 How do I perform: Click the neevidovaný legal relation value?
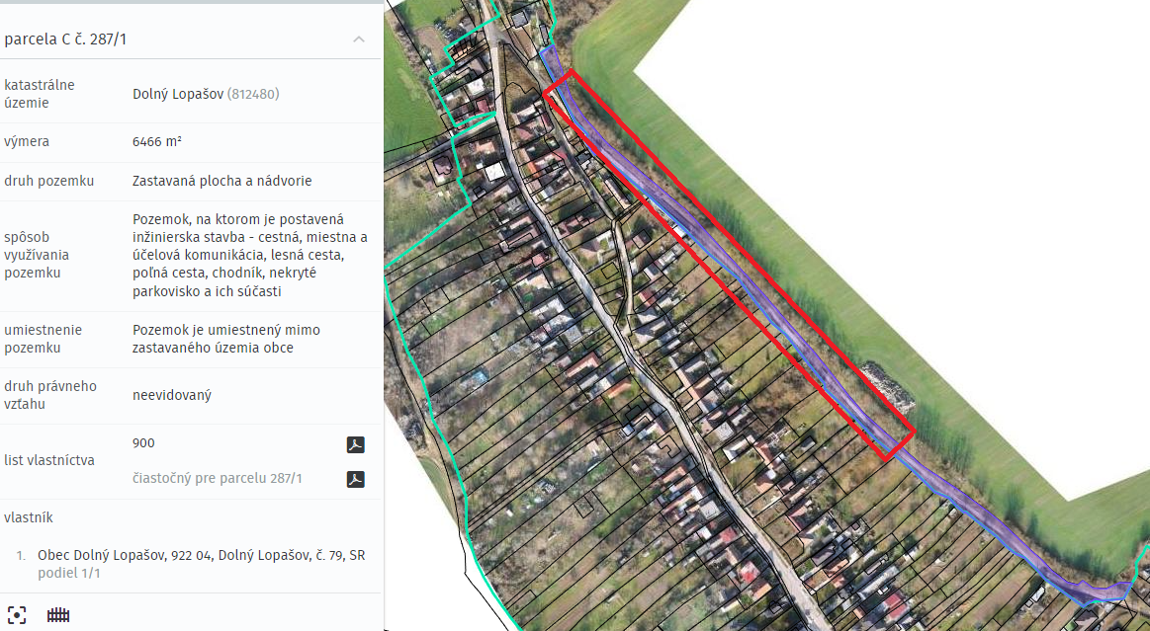coord(172,395)
